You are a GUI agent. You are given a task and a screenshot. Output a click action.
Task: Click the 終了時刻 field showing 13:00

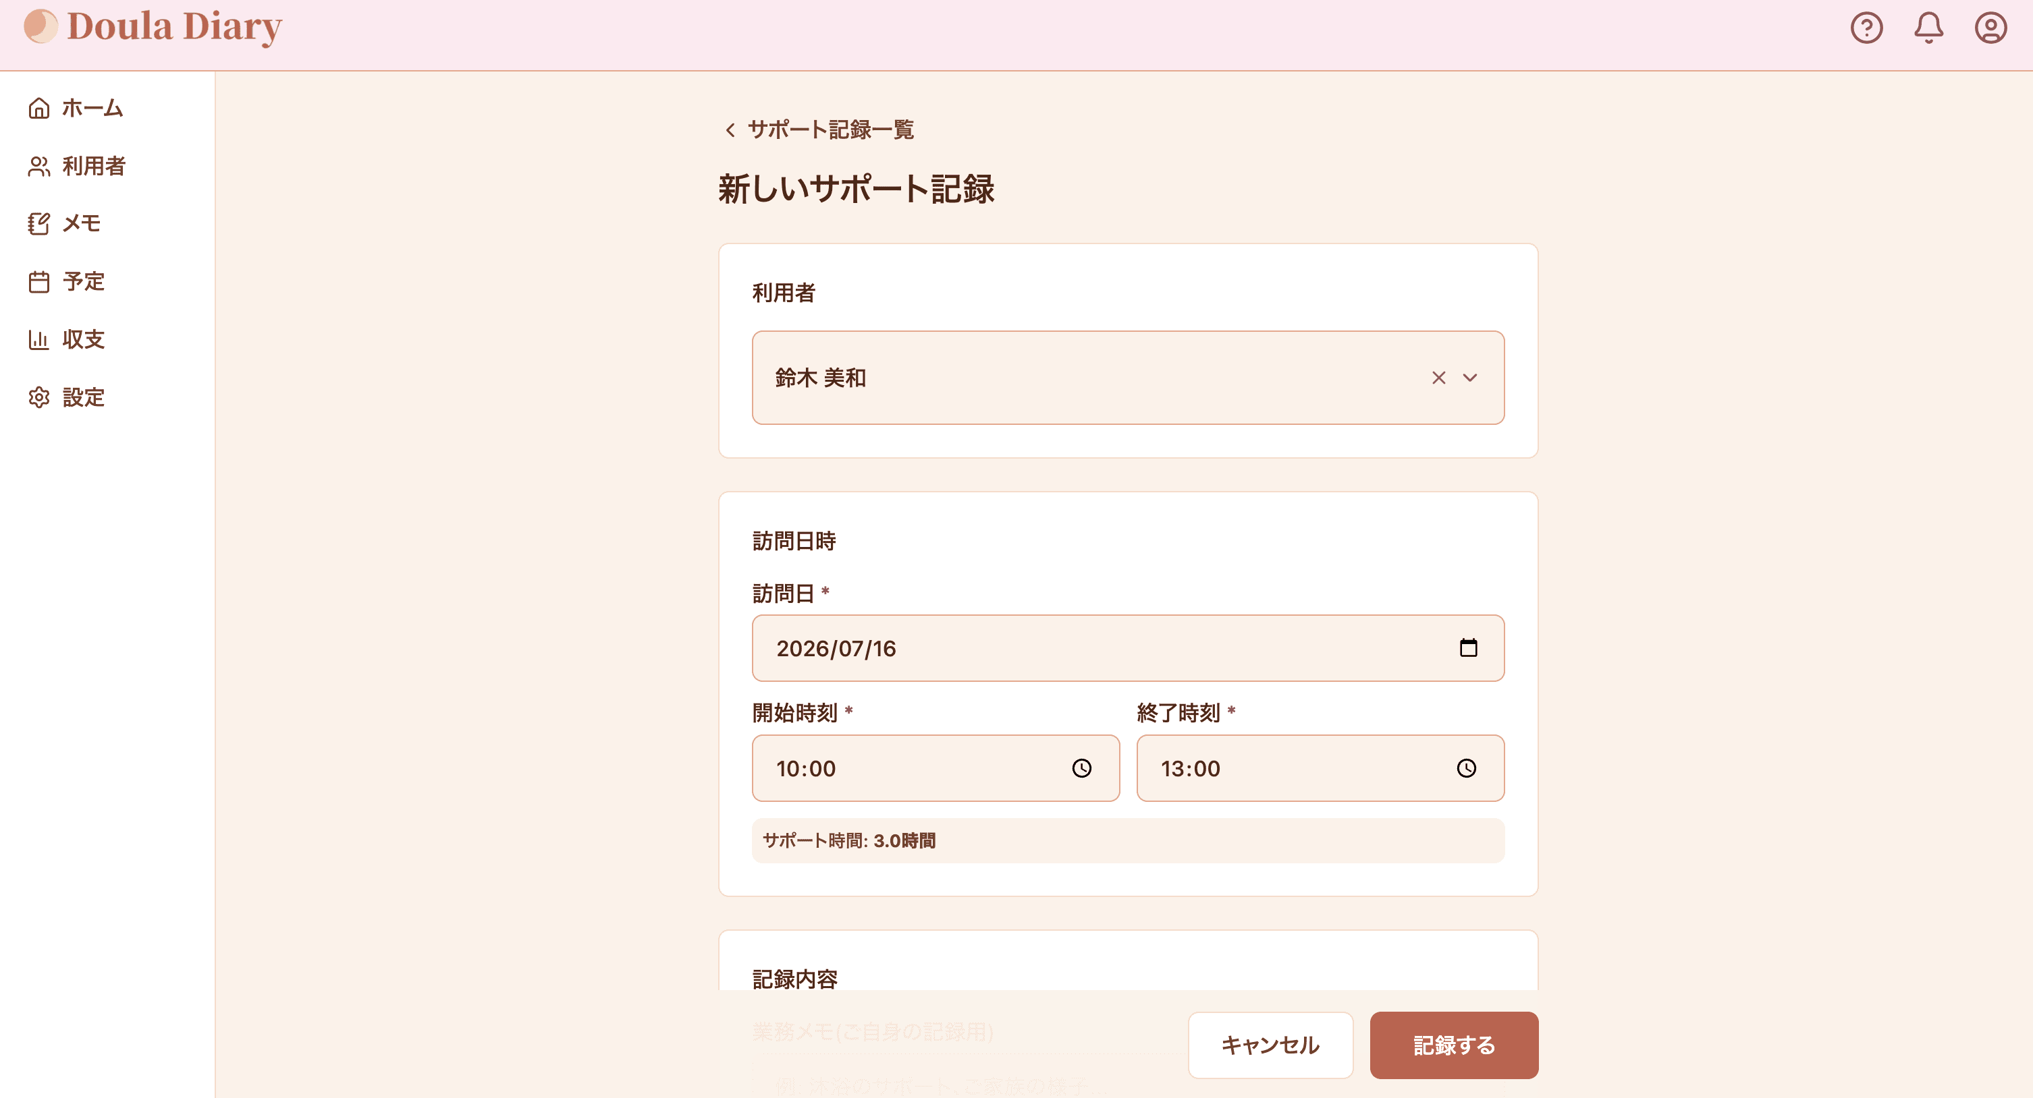[x=1320, y=768]
